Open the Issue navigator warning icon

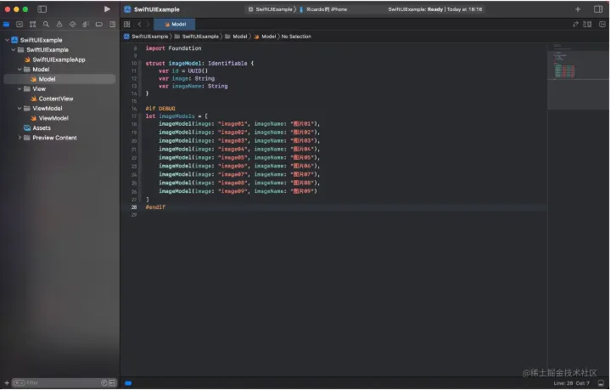coord(58,25)
